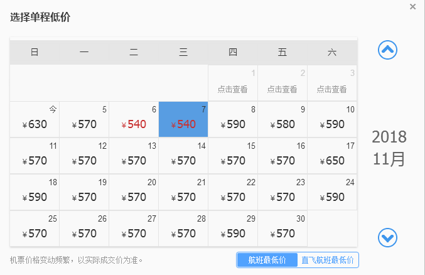This screenshot has height=275, width=425.
Task: Select November 19 fare ¥570
Action: point(84,192)
